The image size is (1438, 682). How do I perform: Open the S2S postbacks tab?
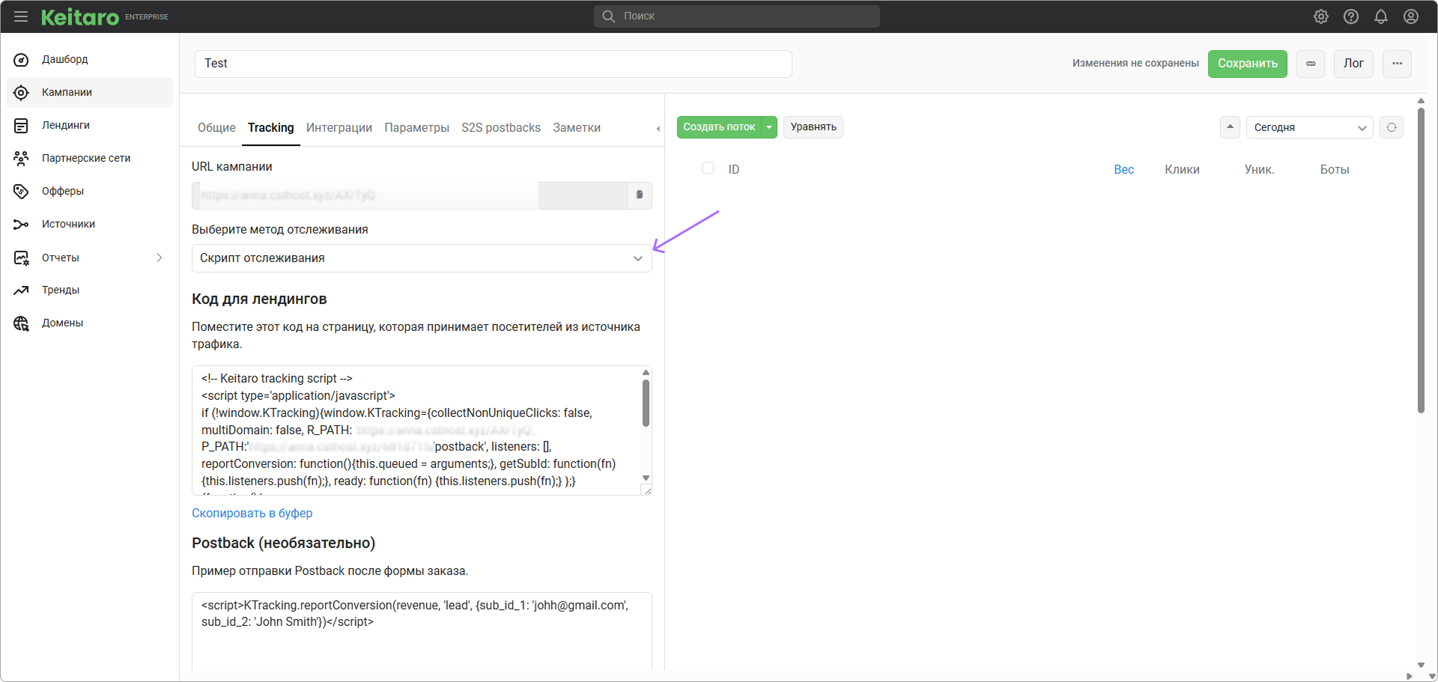[x=501, y=128]
